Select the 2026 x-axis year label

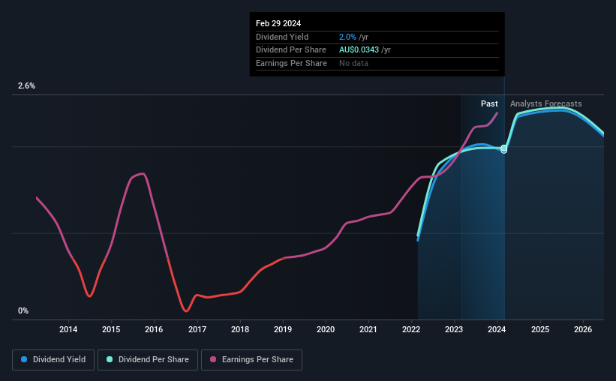[x=583, y=329]
